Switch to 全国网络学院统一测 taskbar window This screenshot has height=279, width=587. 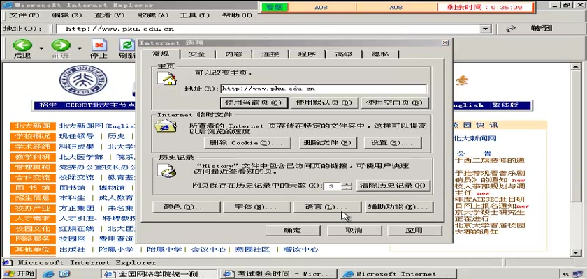click(x=158, y=274)
